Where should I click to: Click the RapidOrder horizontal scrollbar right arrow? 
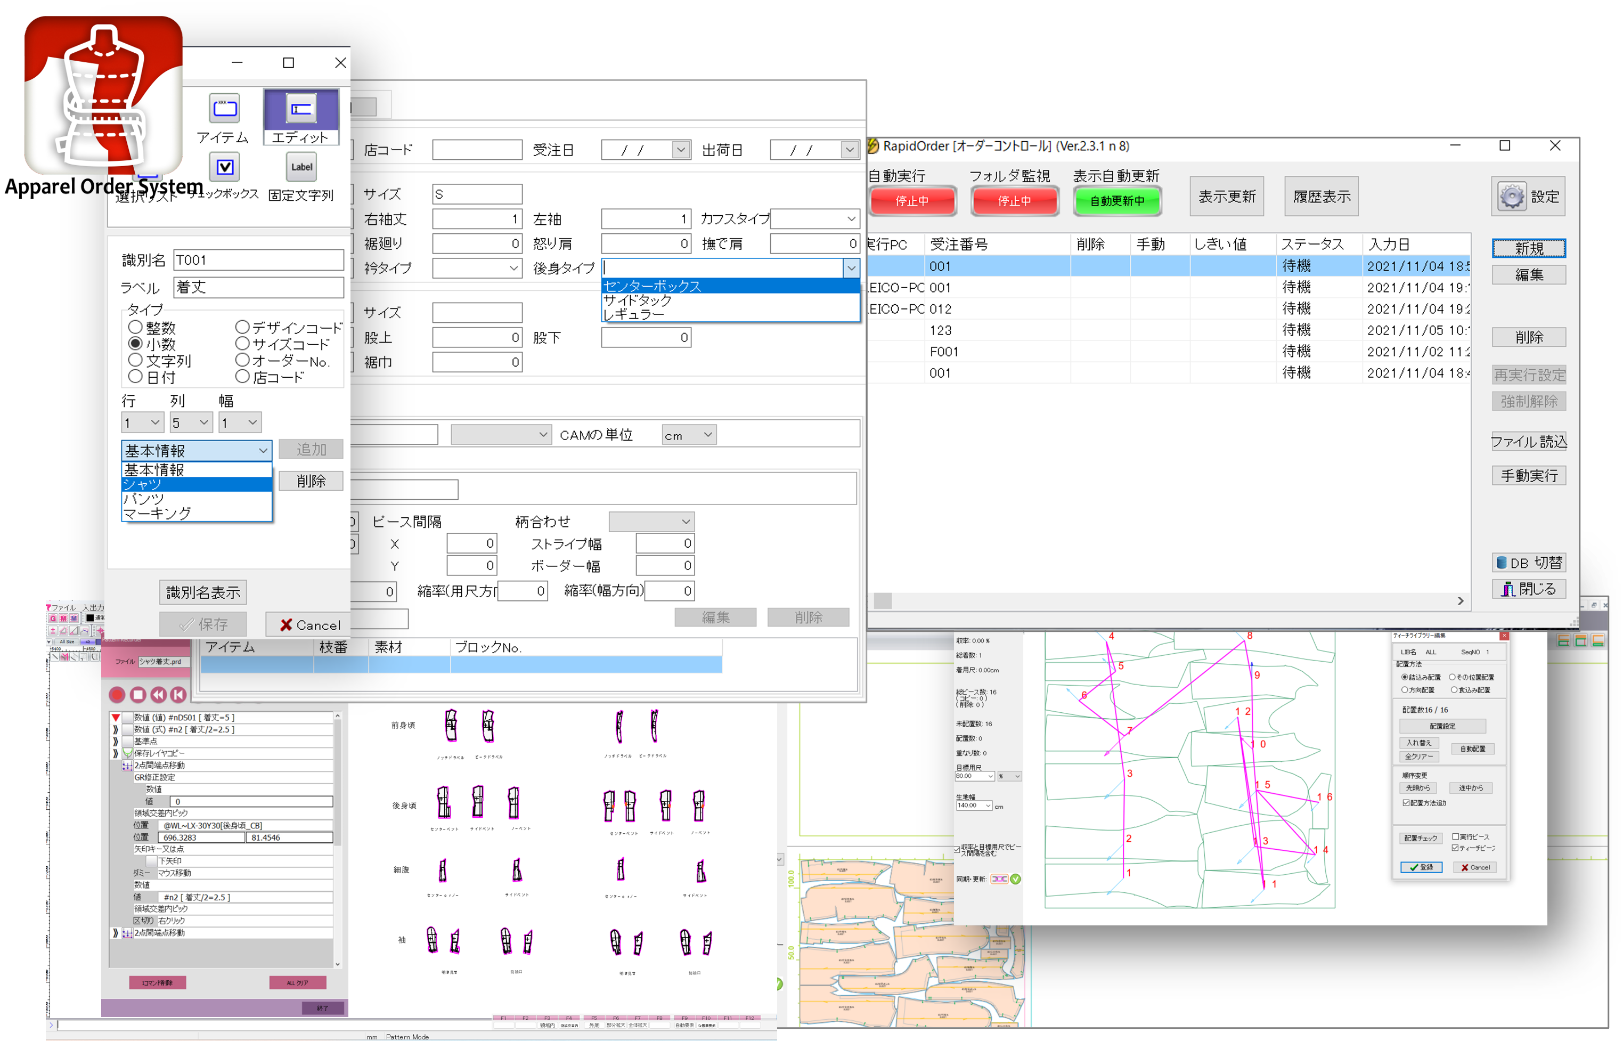[1460, 600]
